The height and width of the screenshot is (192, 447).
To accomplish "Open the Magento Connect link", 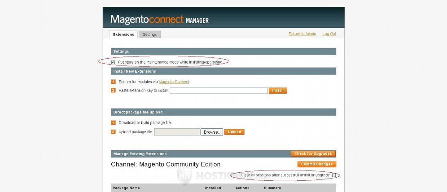I will (x=174, y=82).
